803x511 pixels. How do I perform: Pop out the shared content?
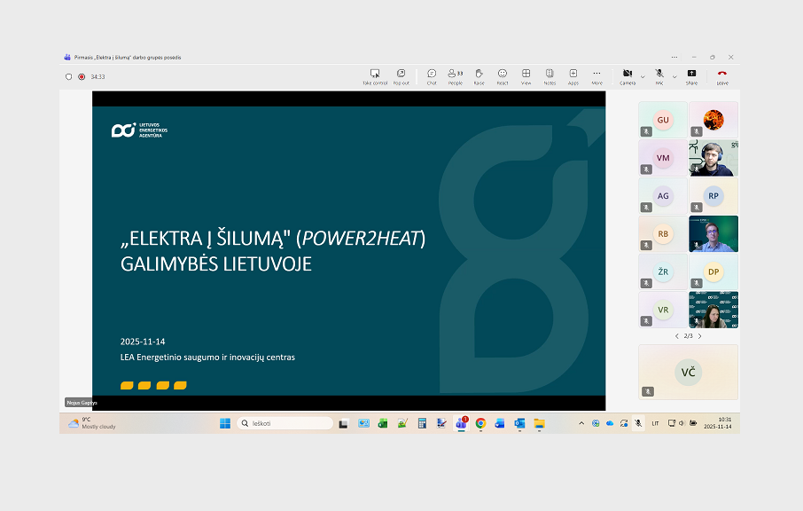(401, 75)
